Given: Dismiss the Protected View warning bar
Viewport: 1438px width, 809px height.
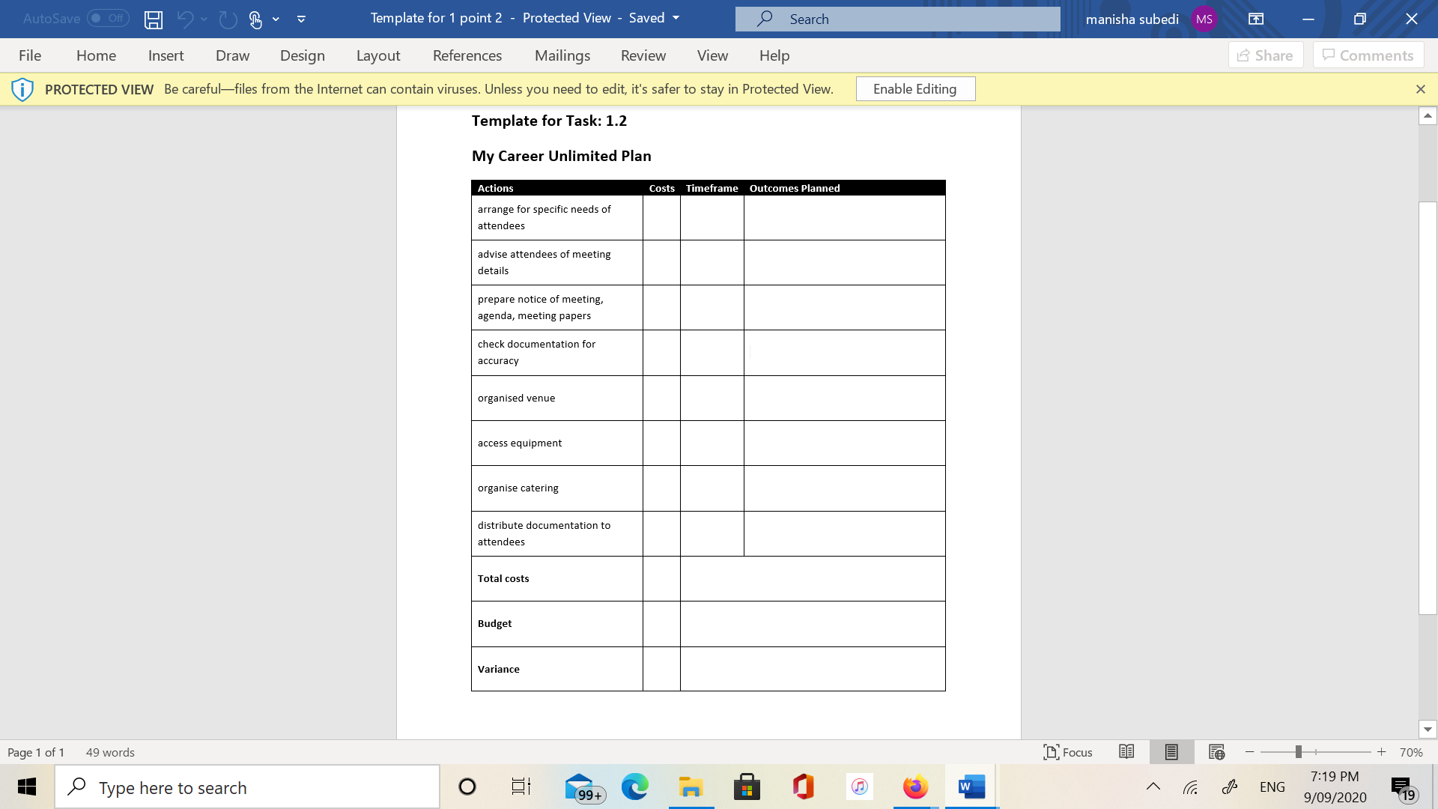Looking at the screenshot, I should 1420,89.
